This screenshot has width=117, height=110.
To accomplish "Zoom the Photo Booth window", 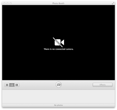I will (x=11, y=3).
